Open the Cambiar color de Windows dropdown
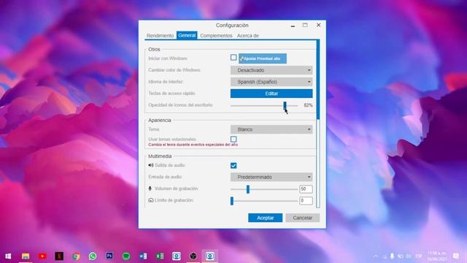This screenshot has height=263, width=467. (271, 70)
